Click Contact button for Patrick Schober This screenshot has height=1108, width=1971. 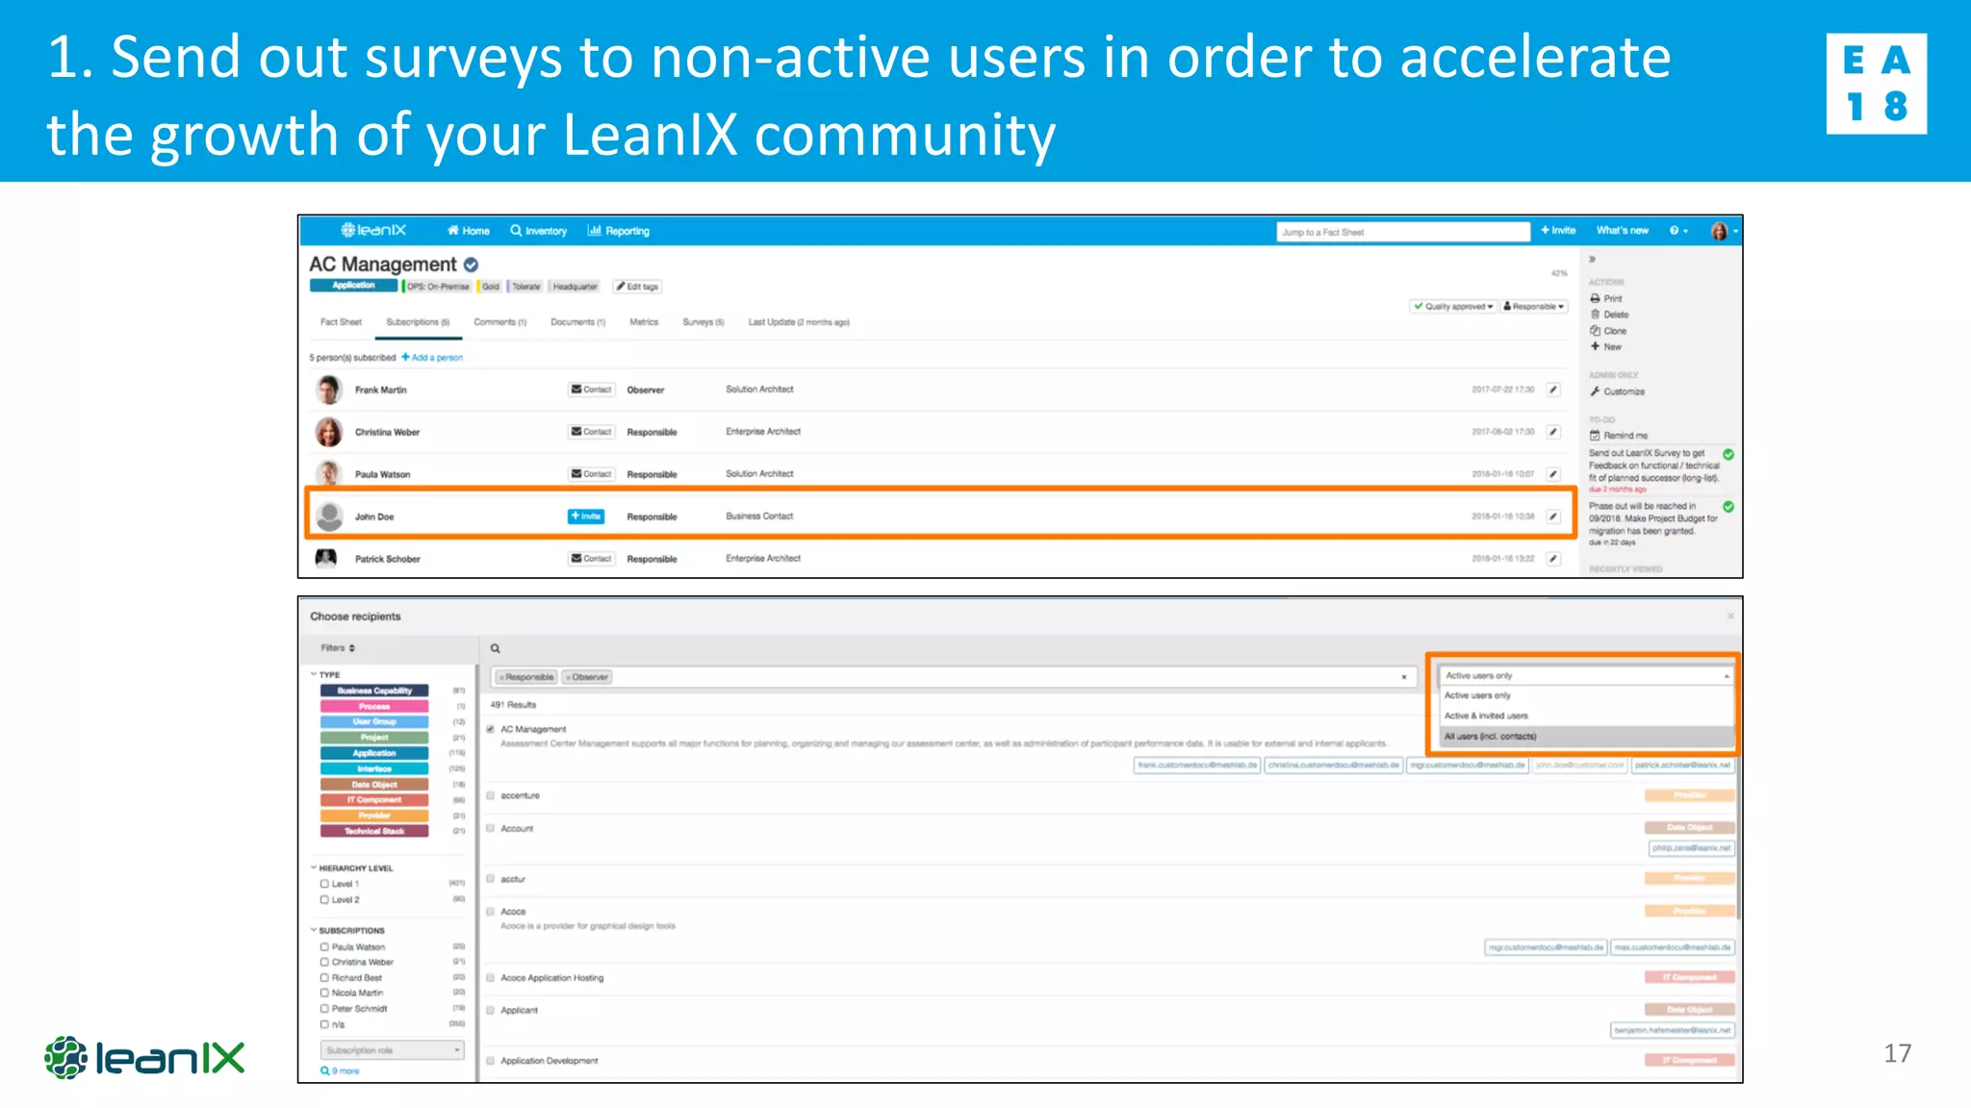pos(591,559)
